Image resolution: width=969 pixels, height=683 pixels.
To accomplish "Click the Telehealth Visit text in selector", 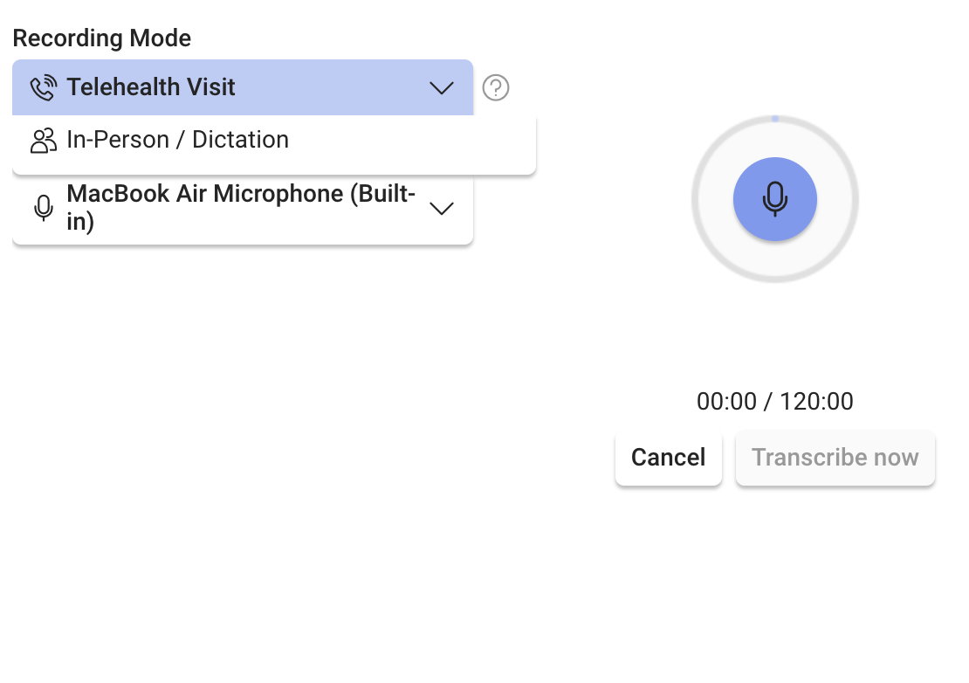I will click(151, 87).
